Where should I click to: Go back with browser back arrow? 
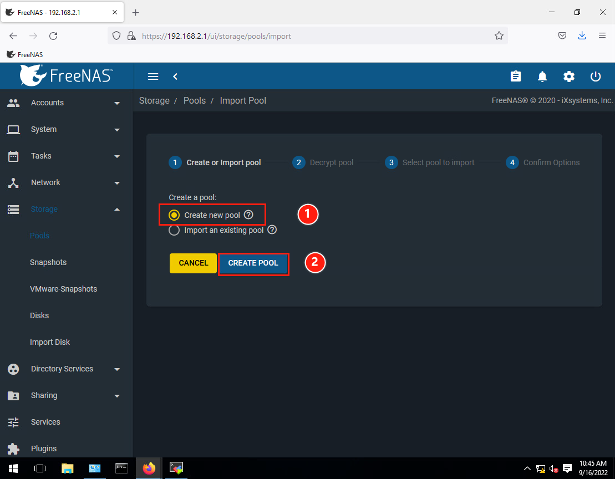(13, 36)
